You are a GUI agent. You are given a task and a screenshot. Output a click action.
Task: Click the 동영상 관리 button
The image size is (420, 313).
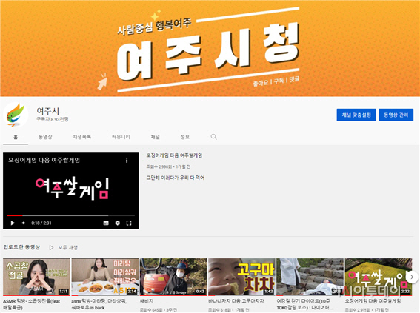(396, 115)
